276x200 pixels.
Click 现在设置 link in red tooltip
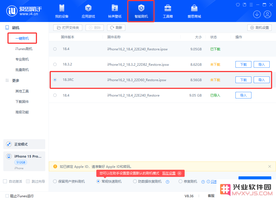(169, 173)
